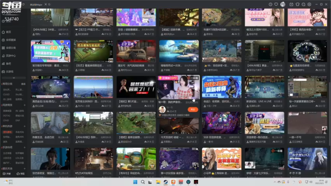Open the settings hexagon icon in title bar
The width and height of the screenshot is (331, 186).
[309, 4]
